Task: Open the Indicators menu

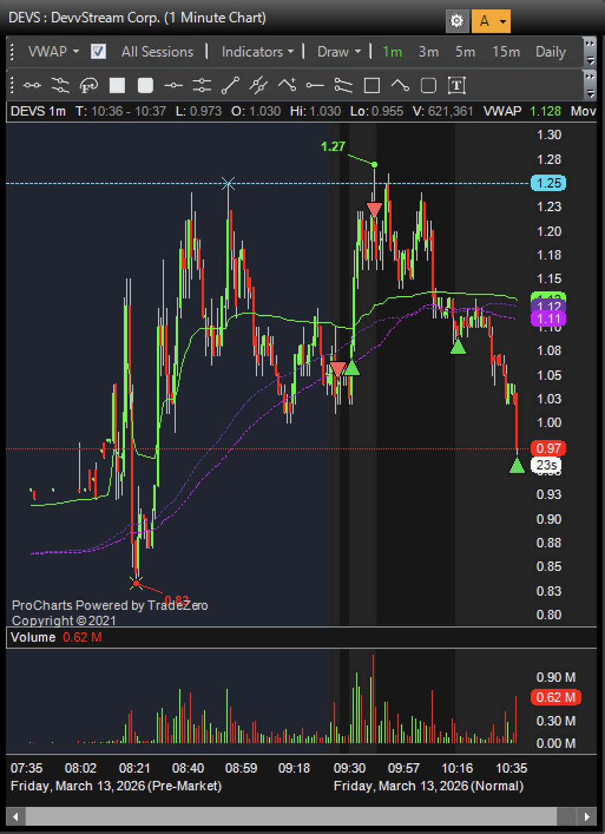Action: pos(258,51)
